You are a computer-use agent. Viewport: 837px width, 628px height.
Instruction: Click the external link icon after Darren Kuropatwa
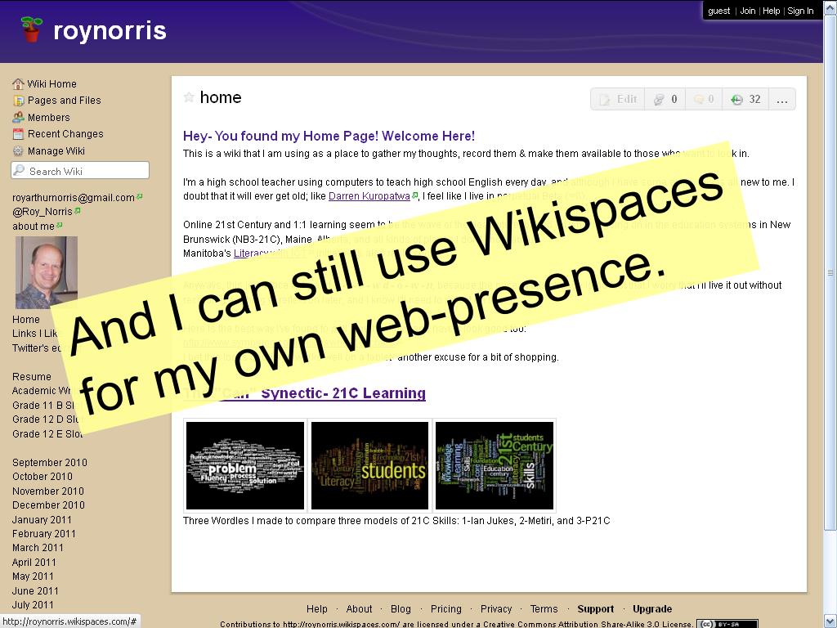[414, 195]
